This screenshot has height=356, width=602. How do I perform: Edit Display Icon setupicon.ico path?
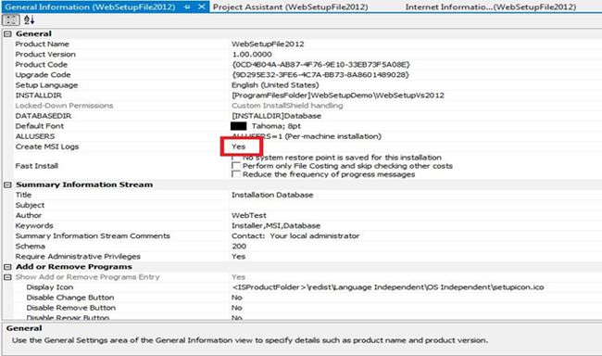tap(388, 287)
